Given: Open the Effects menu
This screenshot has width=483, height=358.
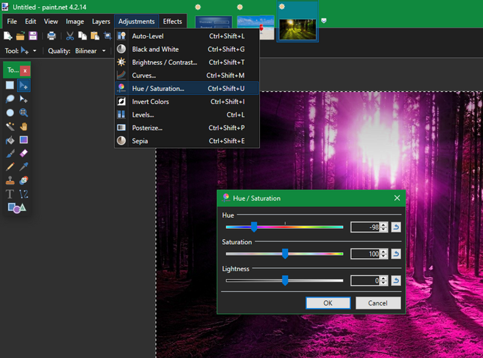Looking at the screenshot, I should pyautogui.click(x=172, y=21).
